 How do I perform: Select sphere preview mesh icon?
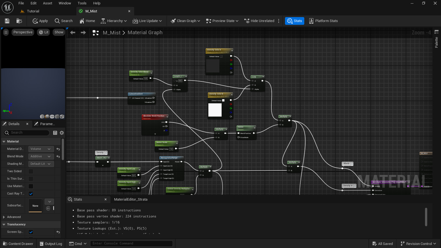pyautogui.click(x=47, y=117)
